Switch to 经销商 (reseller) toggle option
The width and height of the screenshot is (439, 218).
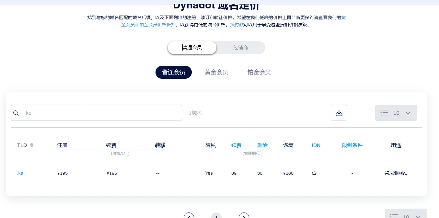tap(240, 48)
